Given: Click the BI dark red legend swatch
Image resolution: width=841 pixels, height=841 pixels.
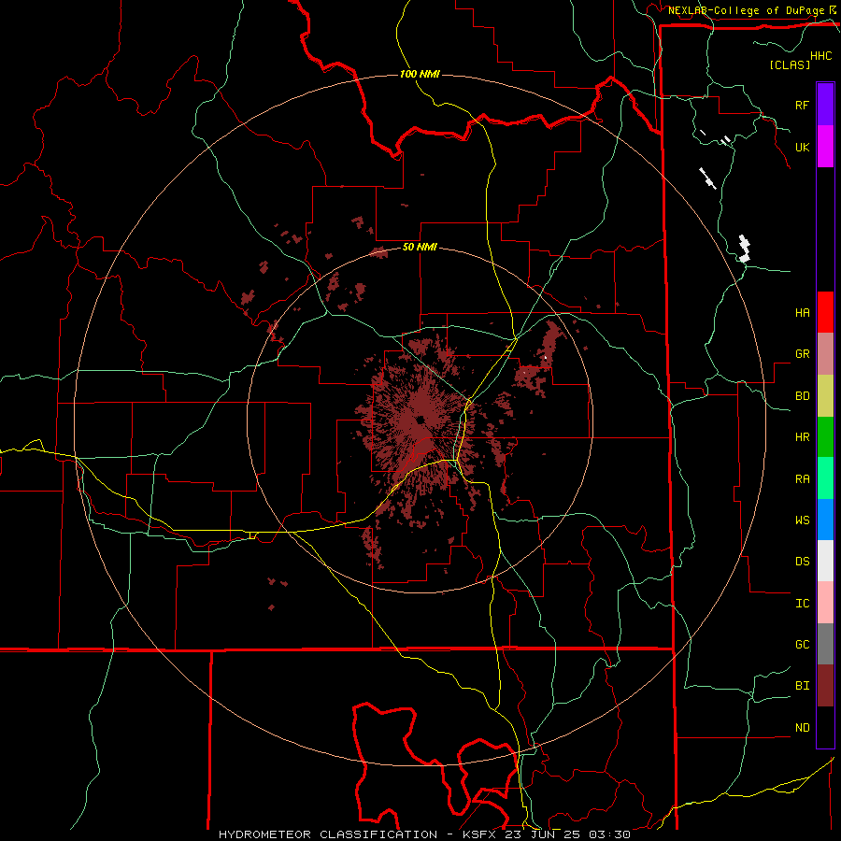Looking at the screenshot, I should (x=825, y=686).
